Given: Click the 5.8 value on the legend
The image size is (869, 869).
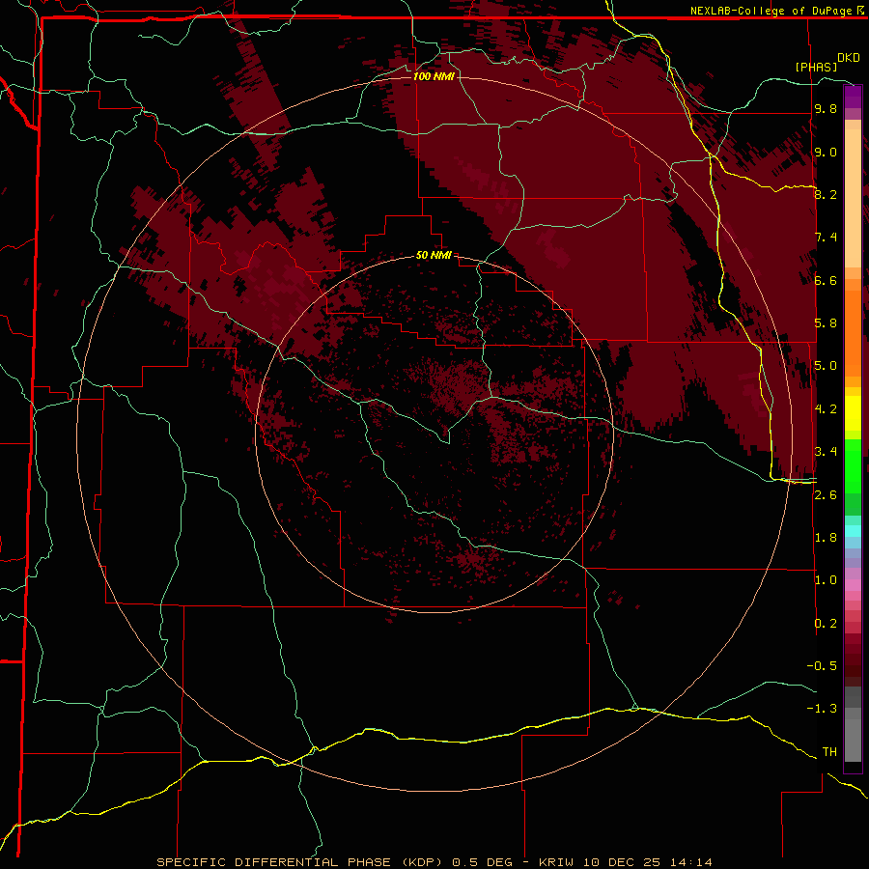Looking at the screenshot, I should click(x=826, y=323).
